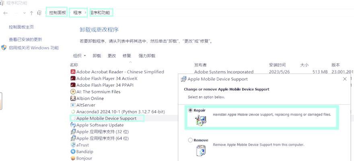
Task: Click the Remove option trash icon
Action: coord(201,150)
